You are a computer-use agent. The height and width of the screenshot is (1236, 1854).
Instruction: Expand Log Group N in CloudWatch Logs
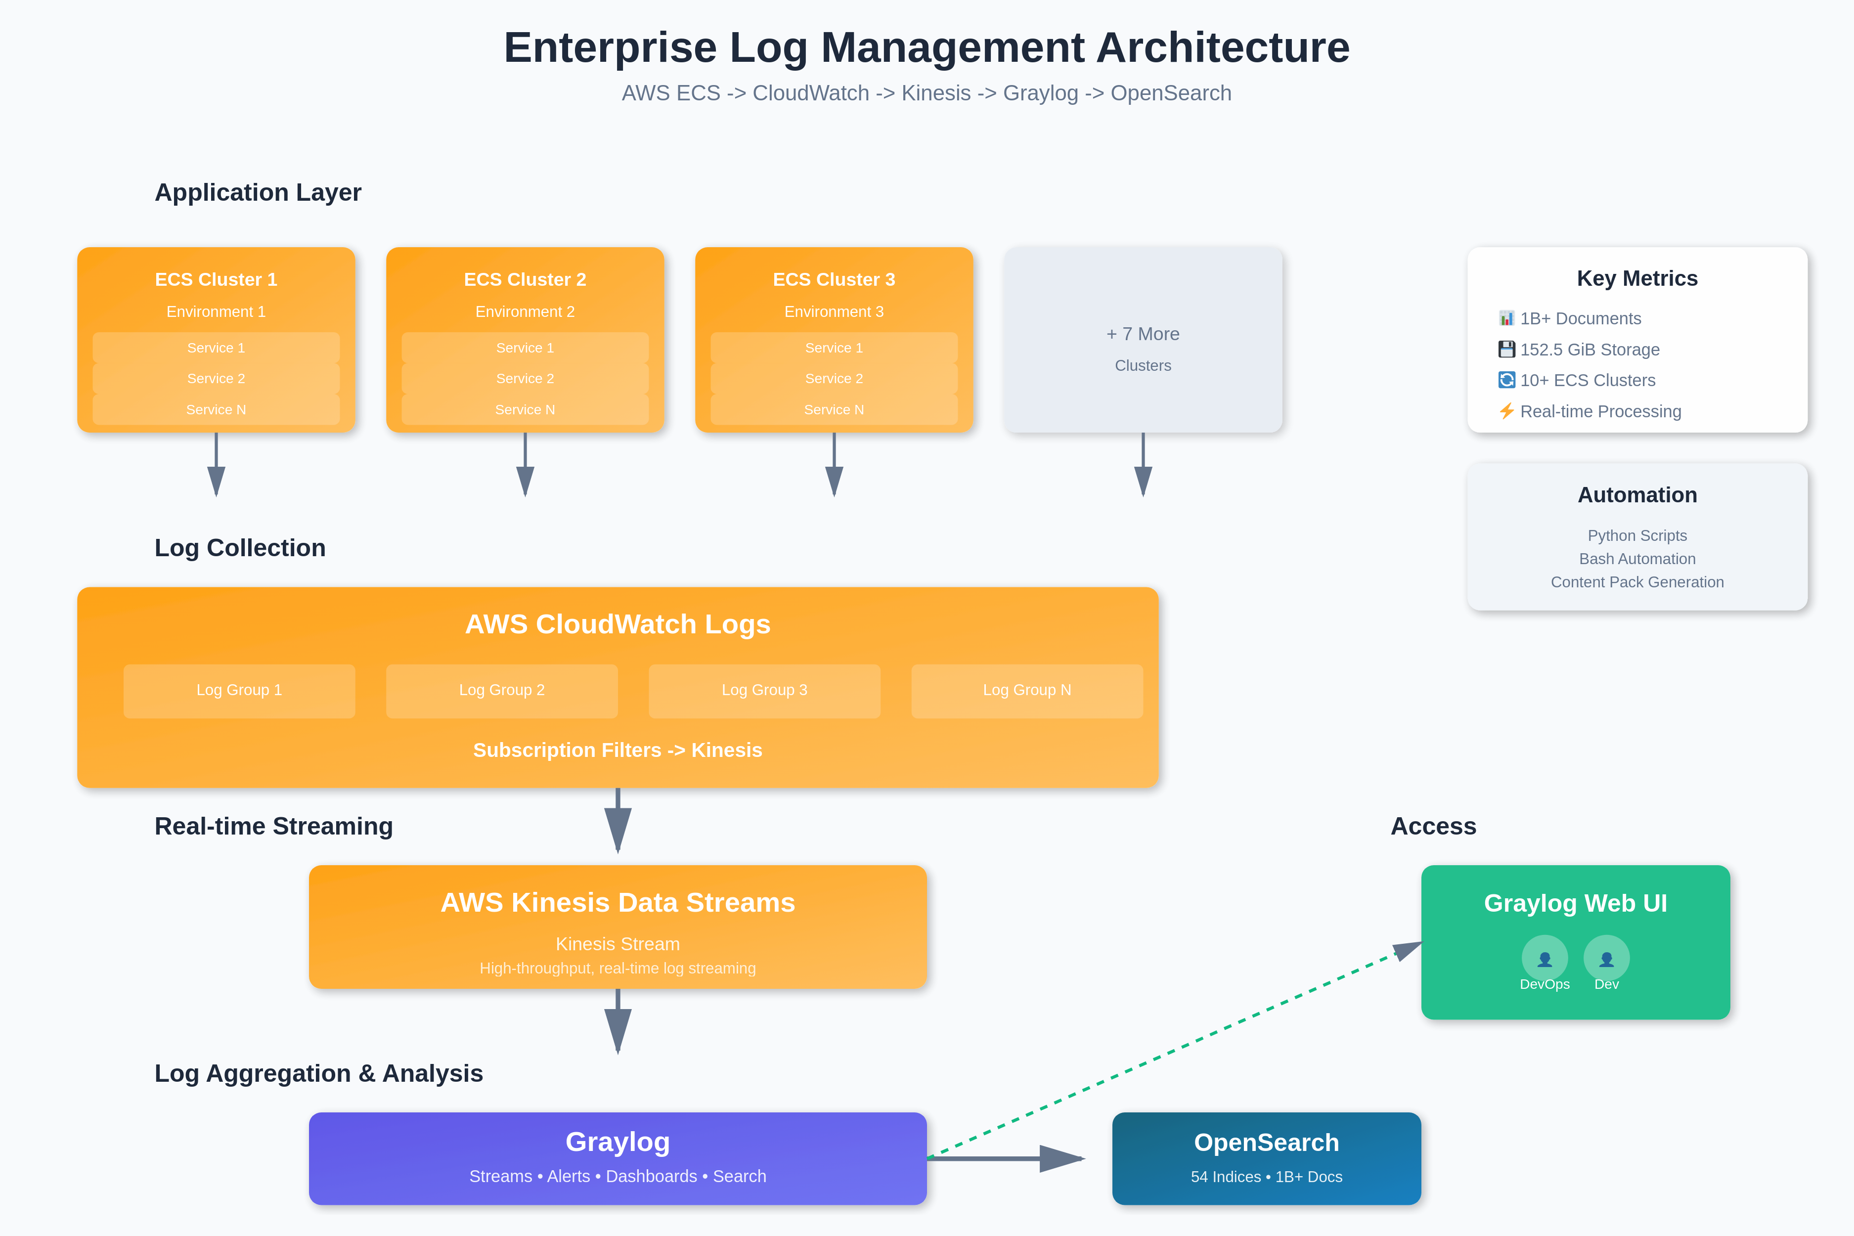pyautogui.click(x=1027, y=690)
